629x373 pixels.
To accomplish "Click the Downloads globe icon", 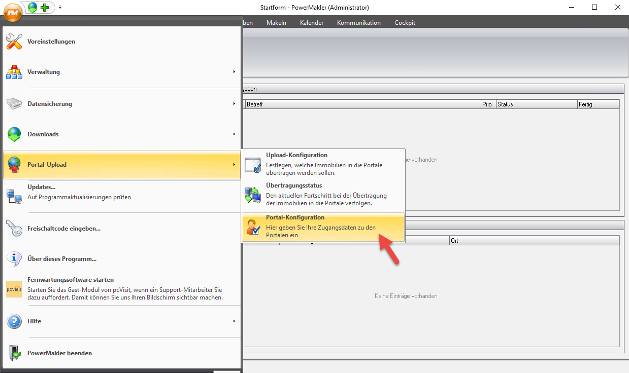I will coord(14,134).
